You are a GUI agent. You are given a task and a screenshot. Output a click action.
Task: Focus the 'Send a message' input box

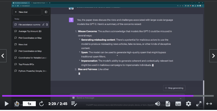(x=127, y=98)
